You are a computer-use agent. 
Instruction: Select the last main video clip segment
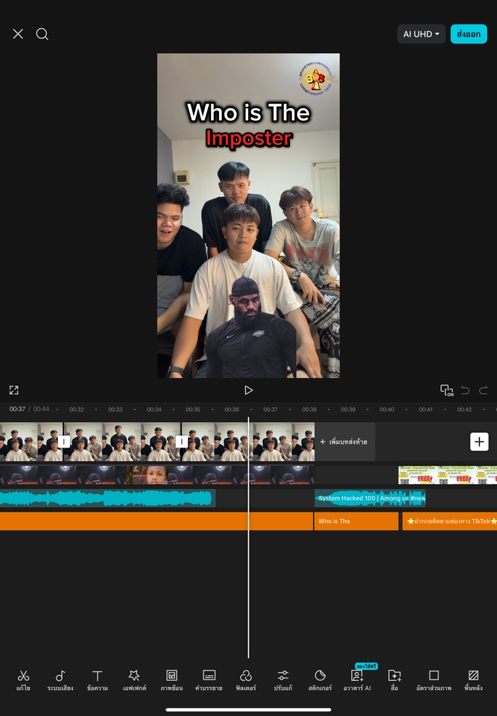(248, 442)
